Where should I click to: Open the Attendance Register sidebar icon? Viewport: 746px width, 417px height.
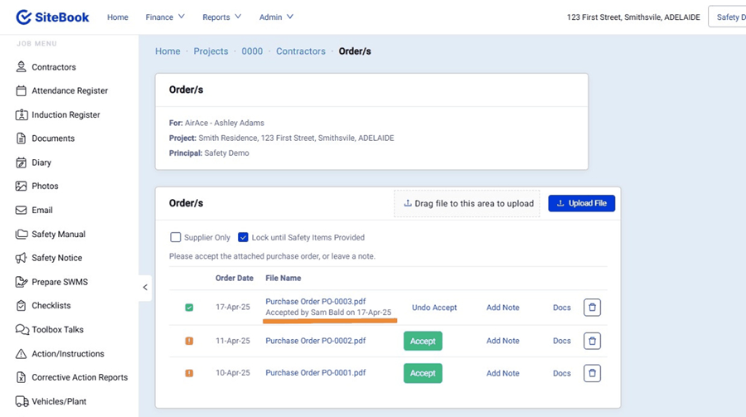[x=22, y=91]
